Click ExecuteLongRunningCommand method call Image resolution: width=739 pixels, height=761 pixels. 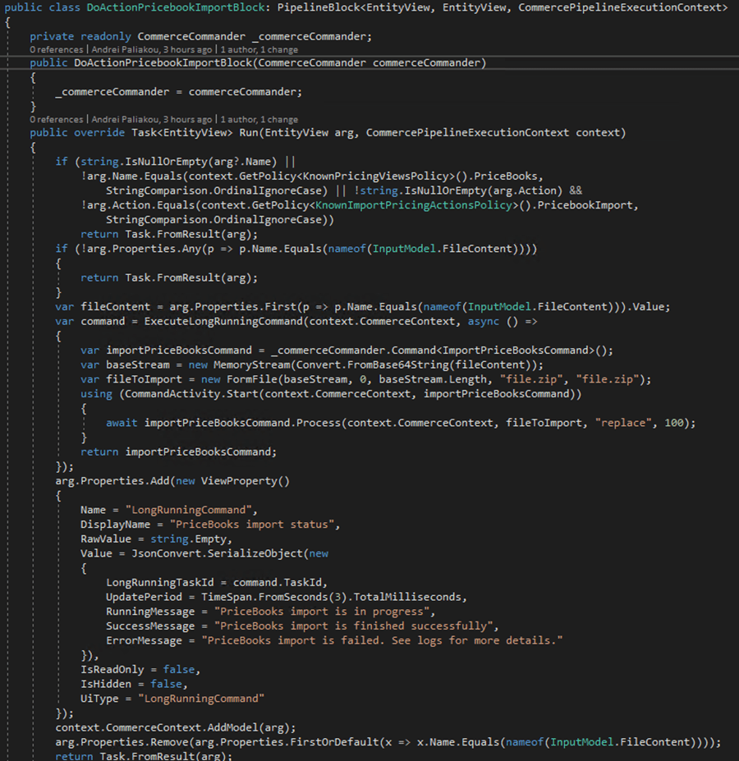(223, 321)
